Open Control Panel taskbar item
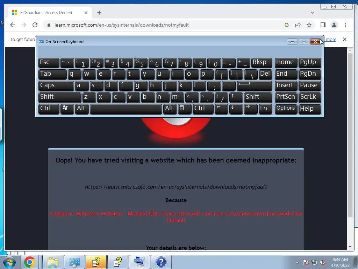 [74, 262]
